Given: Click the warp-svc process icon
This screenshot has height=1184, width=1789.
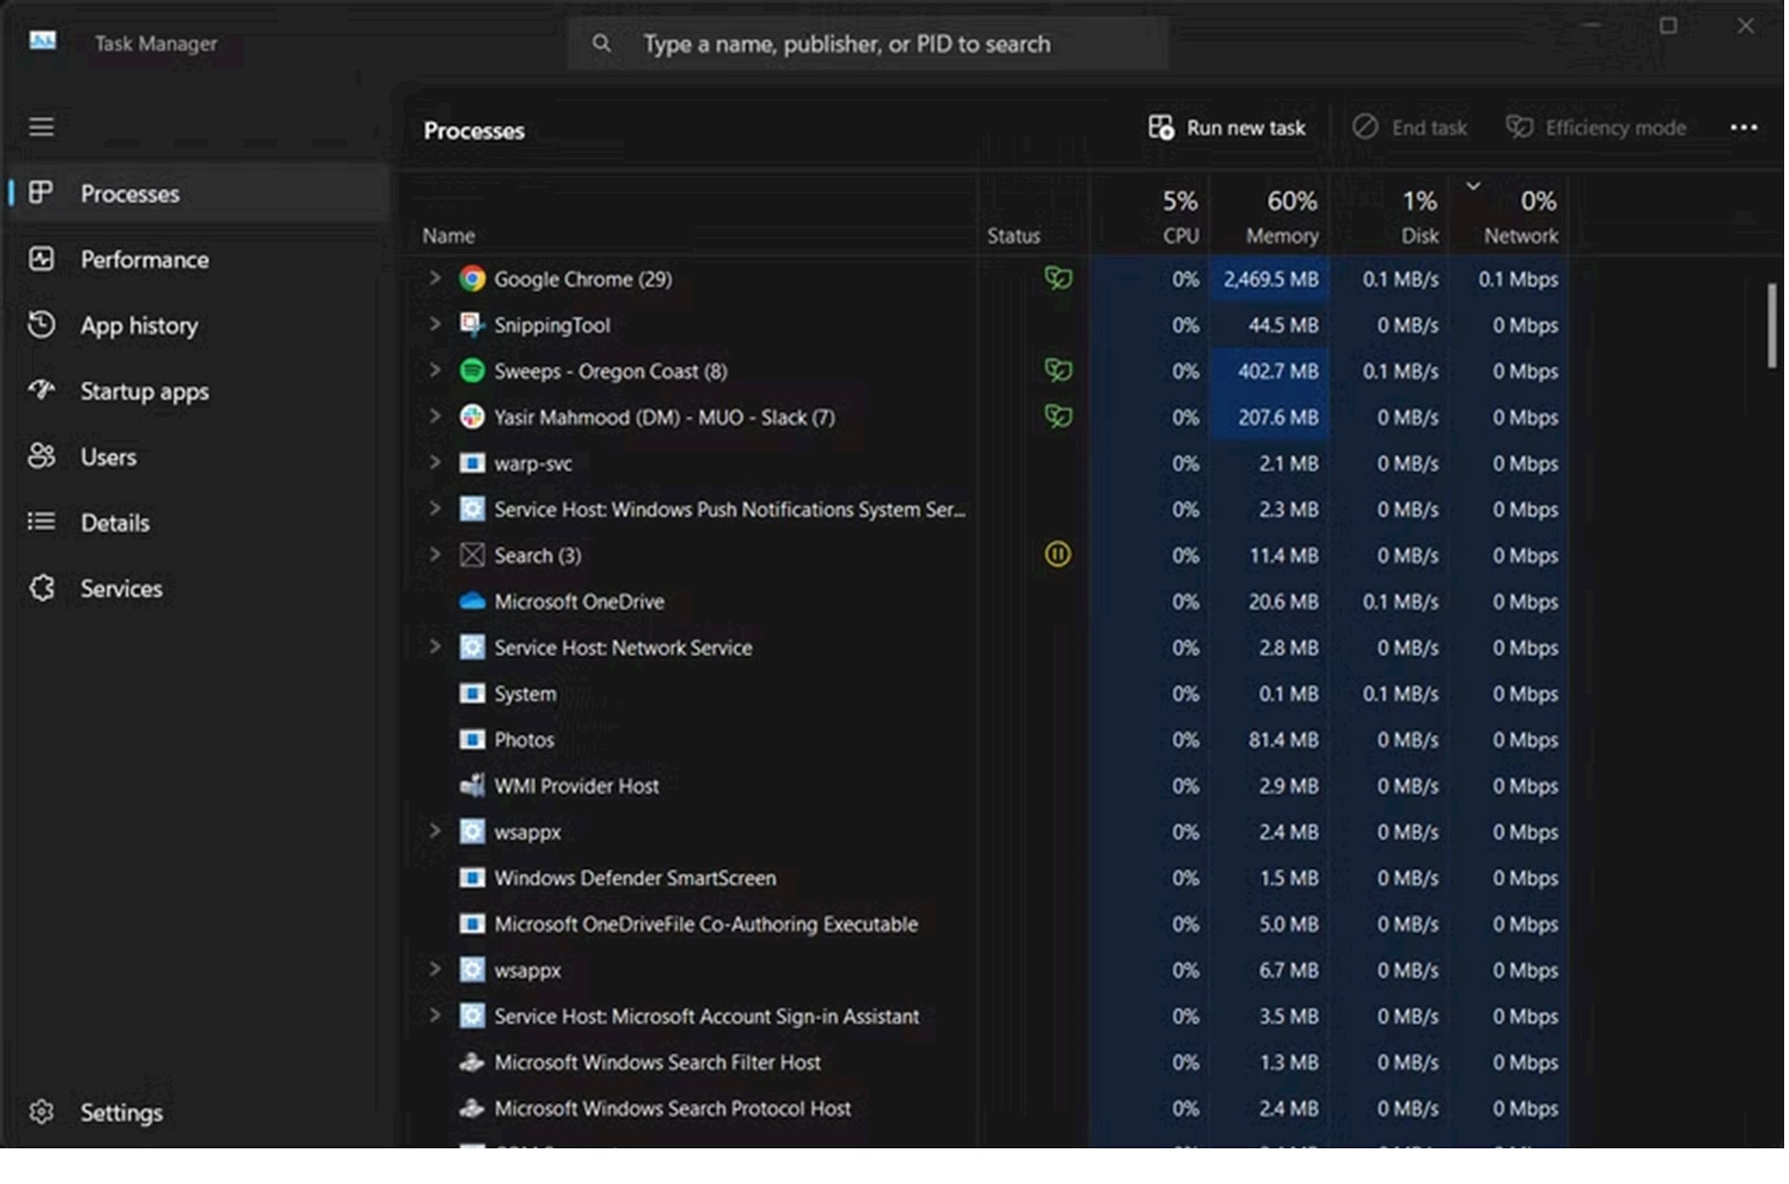Looking at the screenshot, I should [473, 464].
